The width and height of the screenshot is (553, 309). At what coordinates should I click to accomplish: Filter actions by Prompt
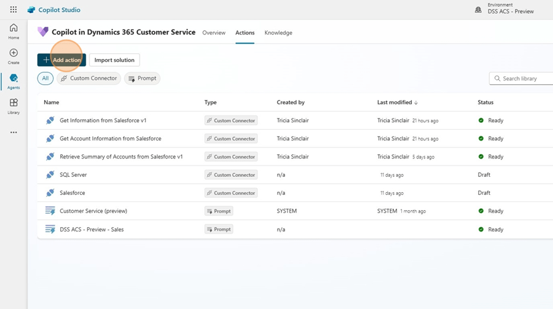142,79
